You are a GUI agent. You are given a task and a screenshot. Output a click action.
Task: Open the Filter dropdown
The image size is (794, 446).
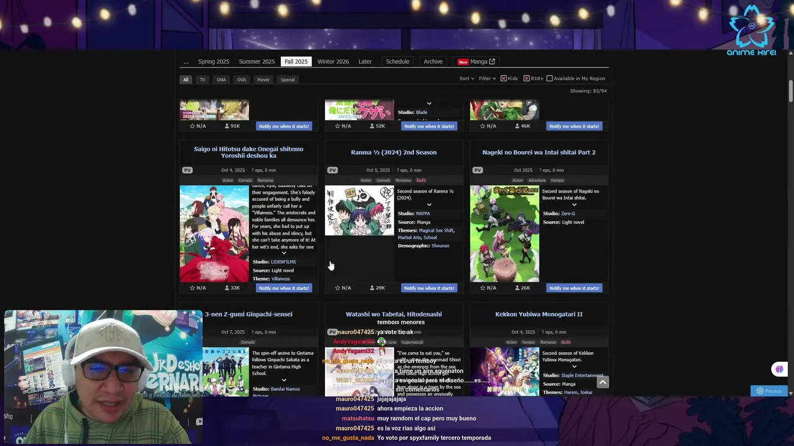(x=487, y=79)
